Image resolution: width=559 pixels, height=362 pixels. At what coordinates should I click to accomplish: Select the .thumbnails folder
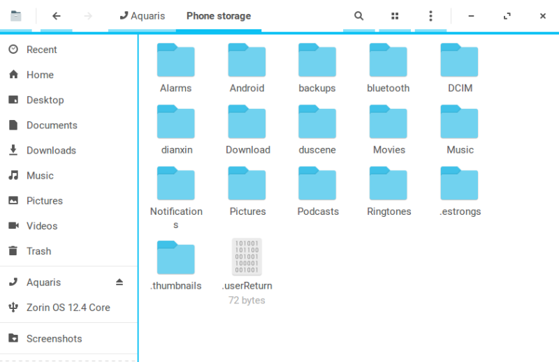[176, 265]
